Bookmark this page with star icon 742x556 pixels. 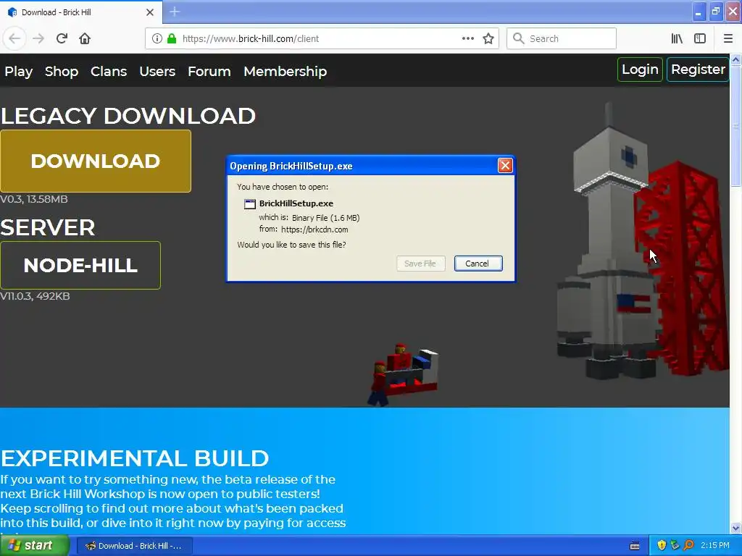coord(488,38)
